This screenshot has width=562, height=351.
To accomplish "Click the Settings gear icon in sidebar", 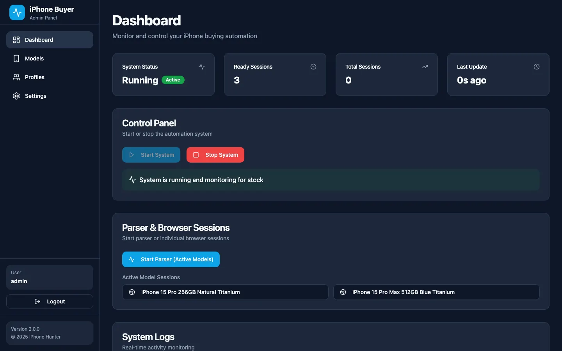I will (x=16, y=96).
